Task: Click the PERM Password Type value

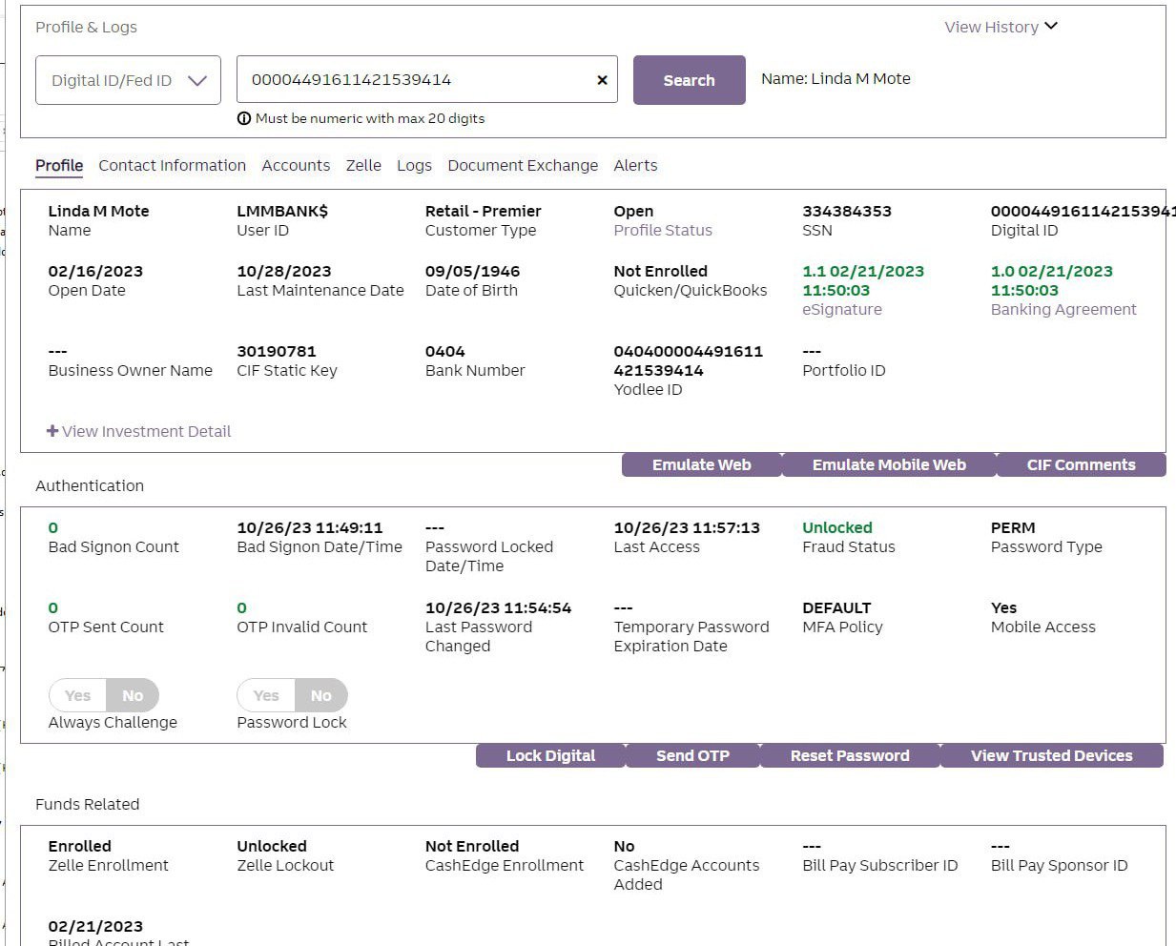Action: (x=1013, y=527)
